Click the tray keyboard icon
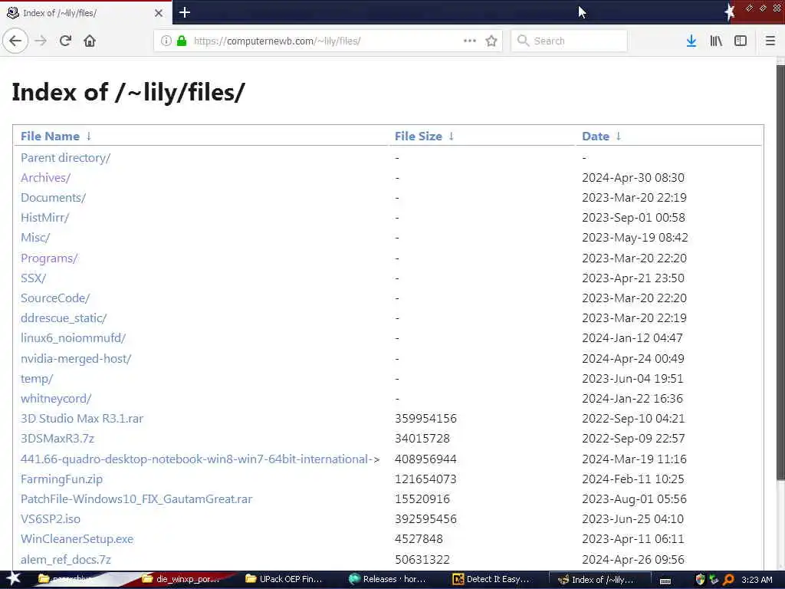This screenshot has width=785, height=589. (665, 581)
